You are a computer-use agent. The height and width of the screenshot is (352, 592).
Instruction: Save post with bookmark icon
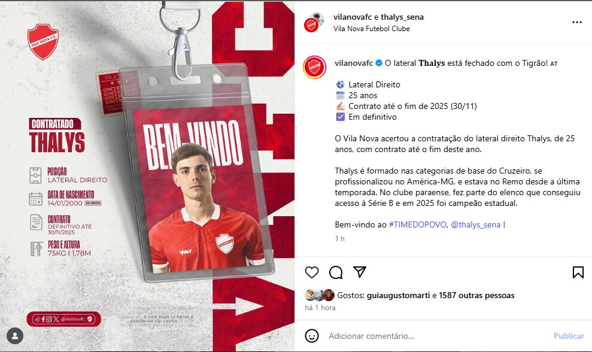click(578, 272)
